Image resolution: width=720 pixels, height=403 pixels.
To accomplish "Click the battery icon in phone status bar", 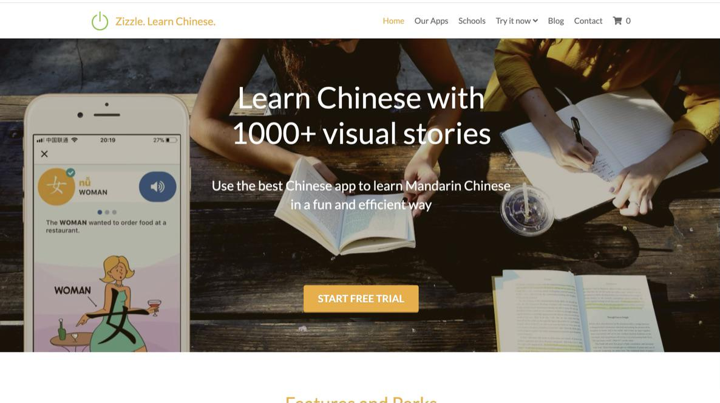I will click(x=171, y=140).
